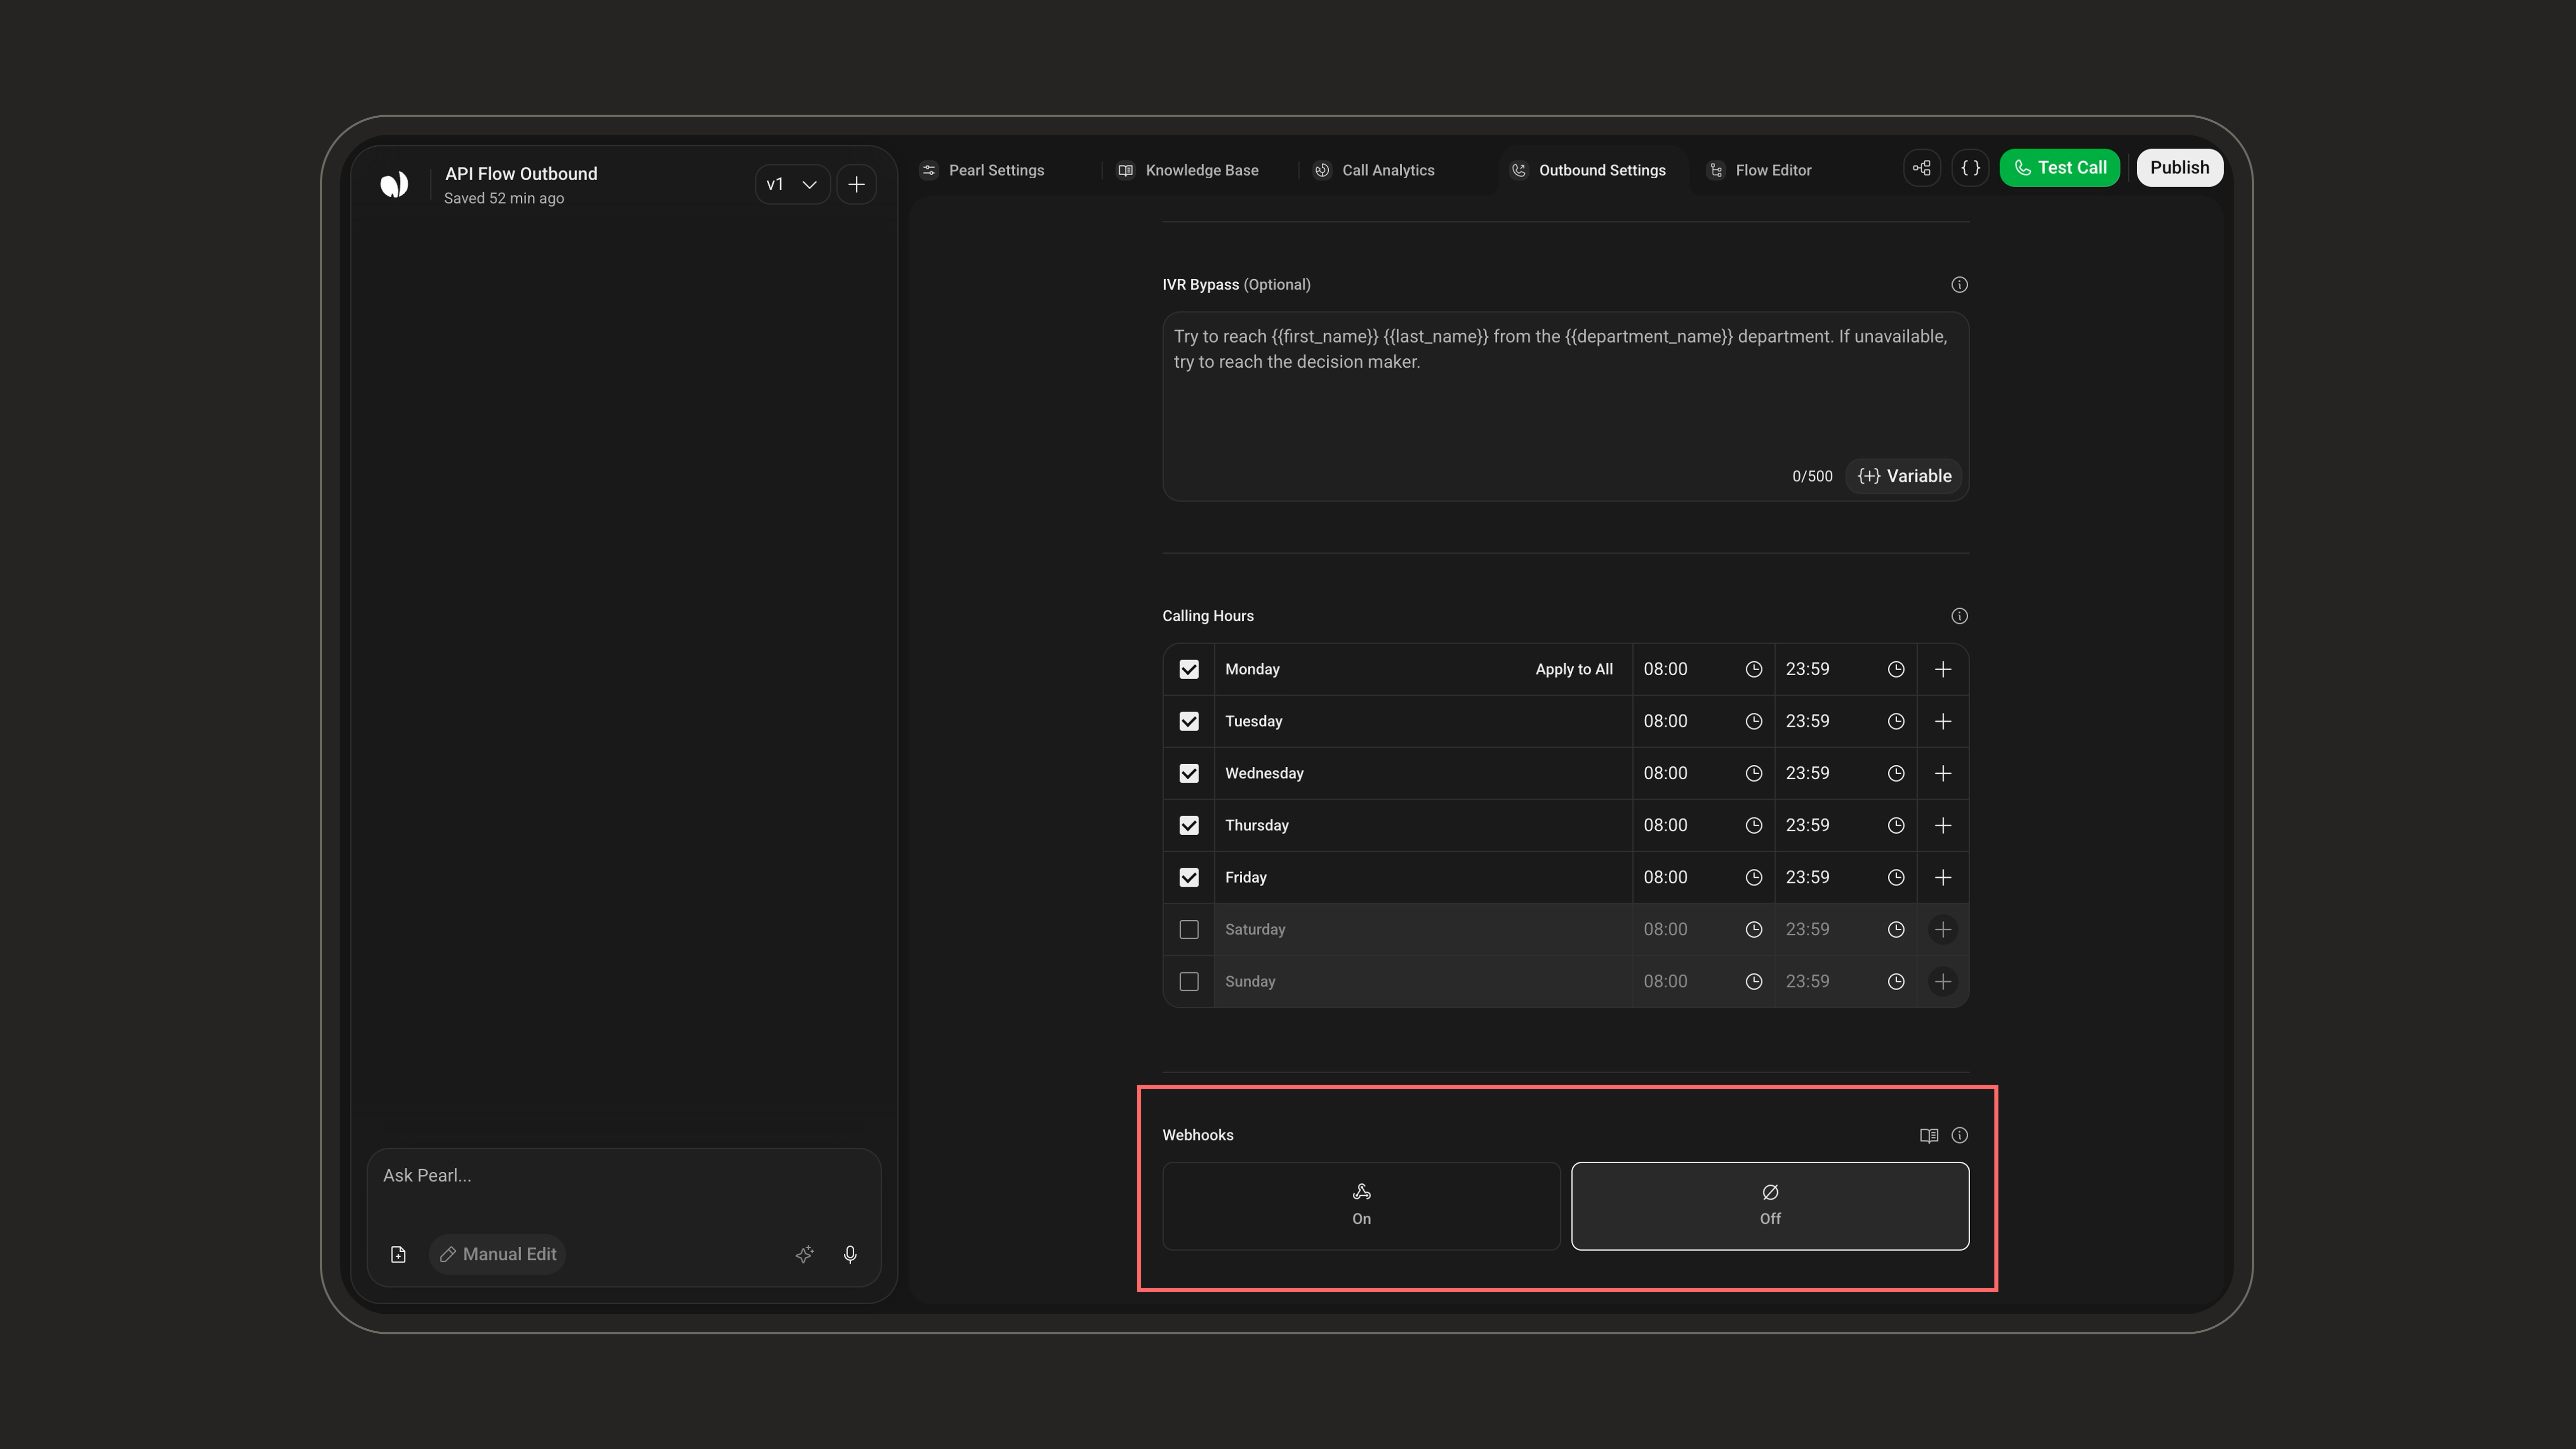This screenshot has width=2576, height=1449.
Task: Add a new version with plus icon
Action: coord(856,185)
